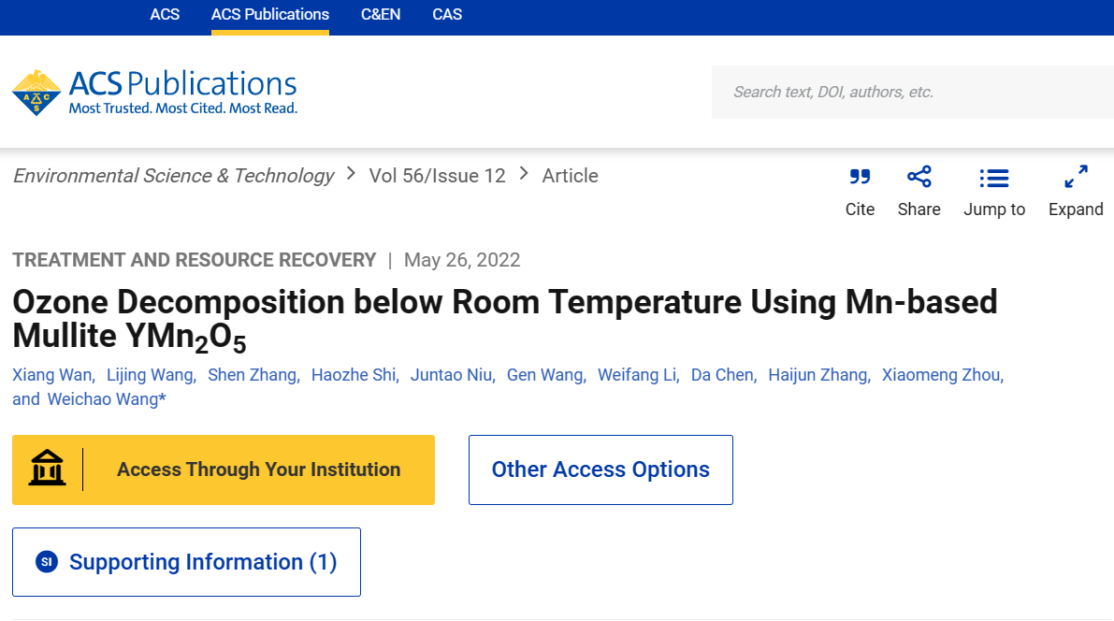1114x621 pixels.
Task: Expand the article to full view
Action: tap(1076, 177)
